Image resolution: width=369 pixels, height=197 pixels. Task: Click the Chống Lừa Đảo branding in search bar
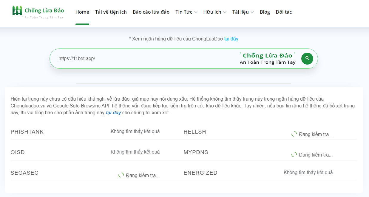click(268, 58)
